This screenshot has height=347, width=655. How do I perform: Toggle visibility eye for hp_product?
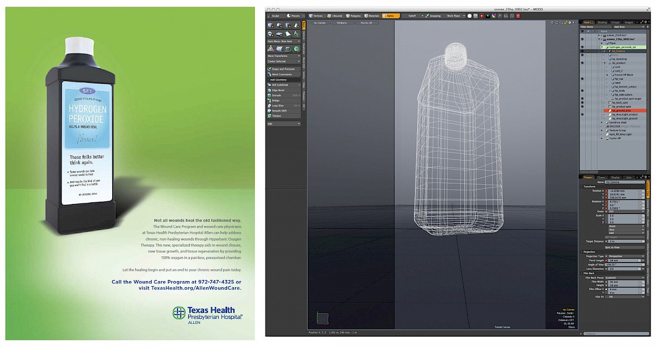coord(582,63)
